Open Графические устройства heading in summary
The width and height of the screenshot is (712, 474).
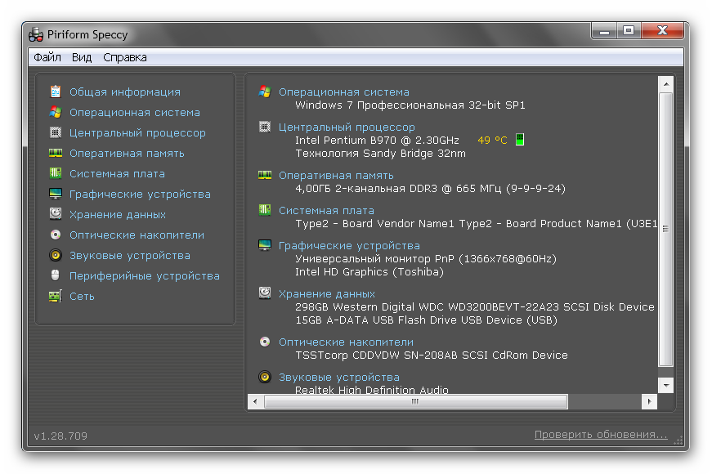point(349,246)
